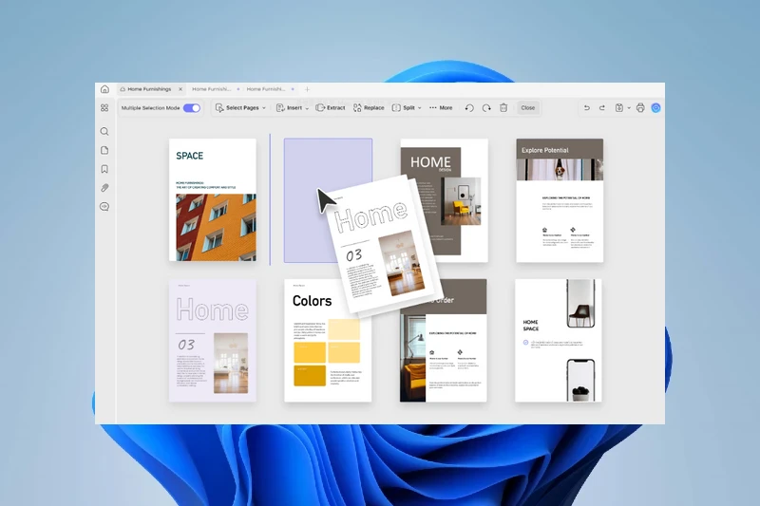760x506 pixels.
Task: Select the HOME SPACE page thumbnail
Action: 559,341
